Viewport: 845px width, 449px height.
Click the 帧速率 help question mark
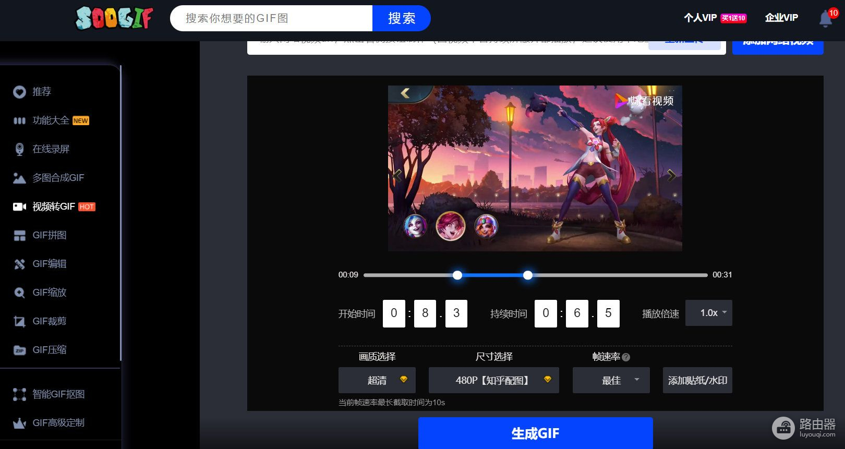626,357
